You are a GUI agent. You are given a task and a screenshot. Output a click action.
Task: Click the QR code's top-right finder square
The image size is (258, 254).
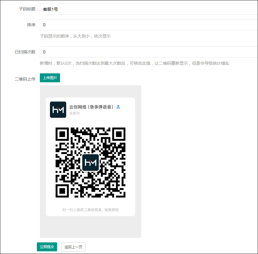119,134
